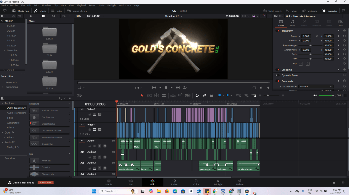Screen dimensions: 349x195
Task: Stop playback in the viewer
Action: pyautogui.click(x=166, y=88)
